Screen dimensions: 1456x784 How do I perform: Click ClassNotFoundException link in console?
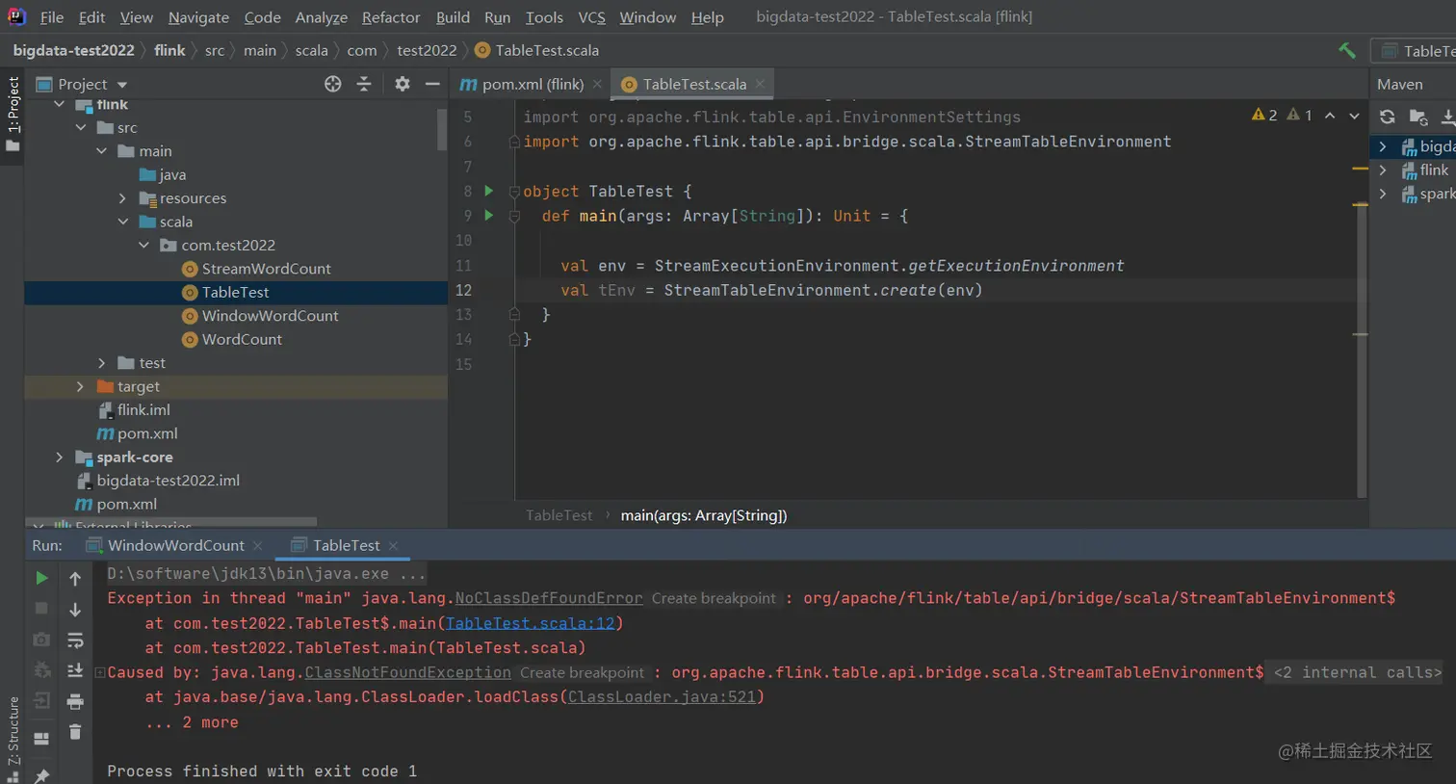(x=408, y=672)
